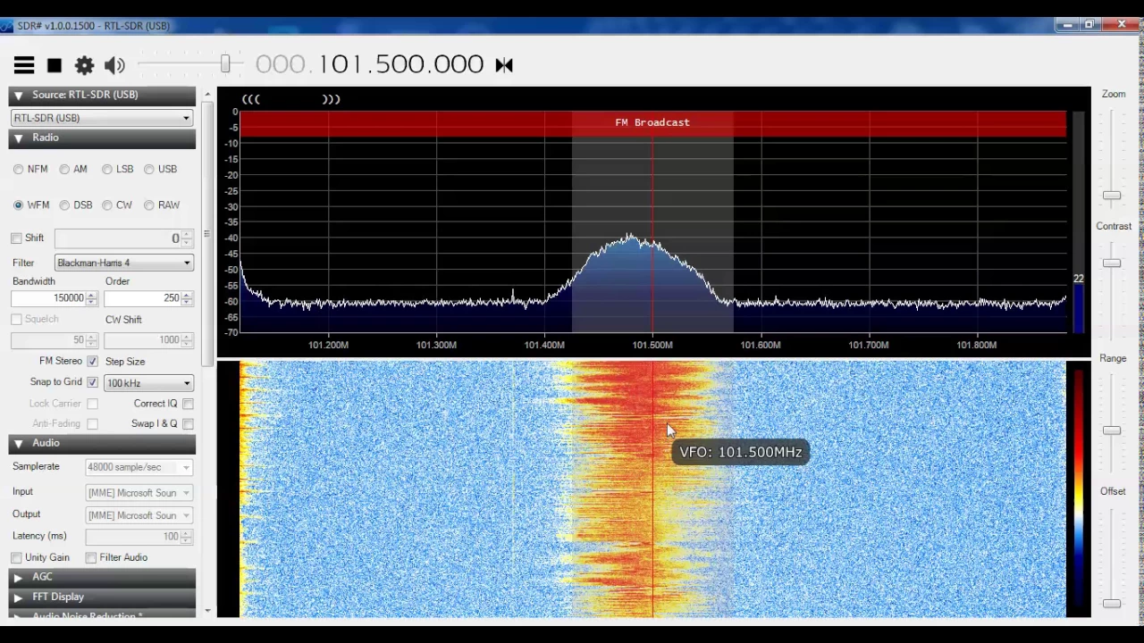Screen dimensions: 1144x643
Task: Toggle the FM Stereo checkbox
Action: [x=93, y=362]
